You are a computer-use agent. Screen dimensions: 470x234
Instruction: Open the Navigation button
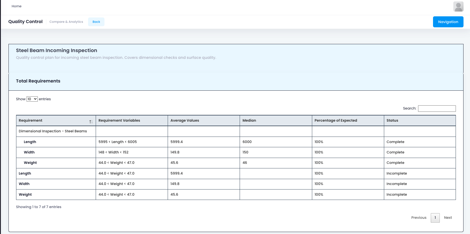tap(448, 22)
